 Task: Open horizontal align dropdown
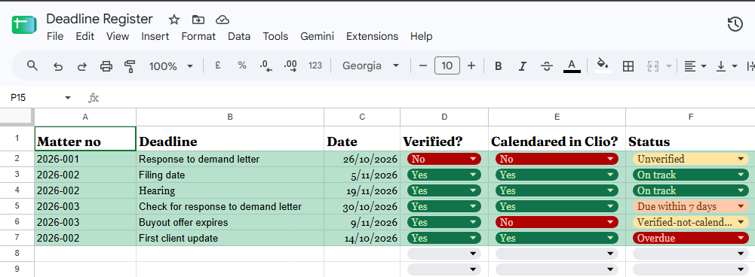[695, 66]
